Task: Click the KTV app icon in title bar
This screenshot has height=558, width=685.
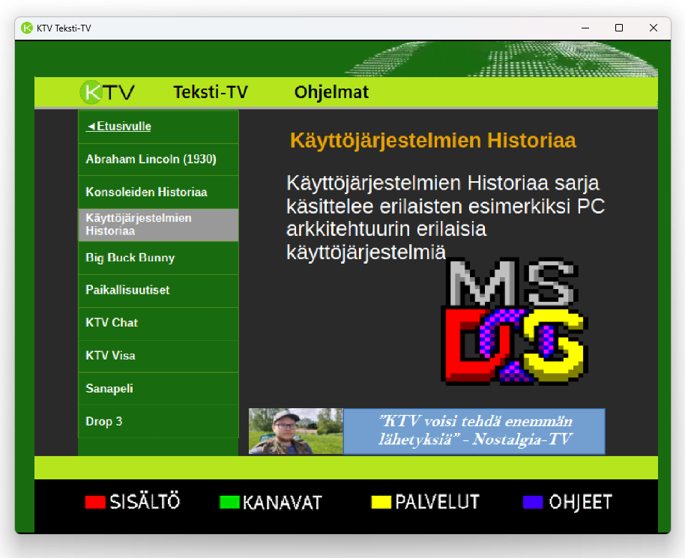Action: [27, 28]
